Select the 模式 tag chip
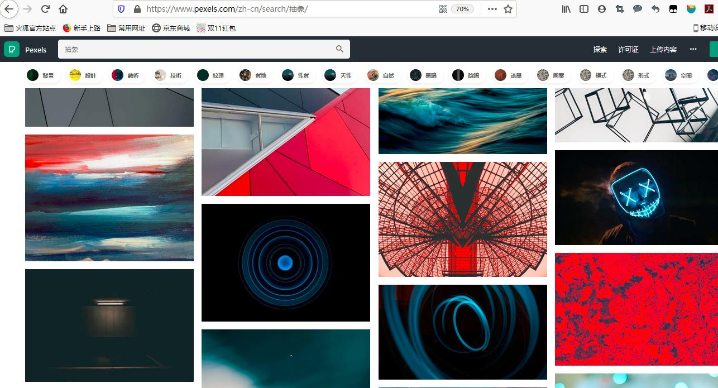 (594, 75)
